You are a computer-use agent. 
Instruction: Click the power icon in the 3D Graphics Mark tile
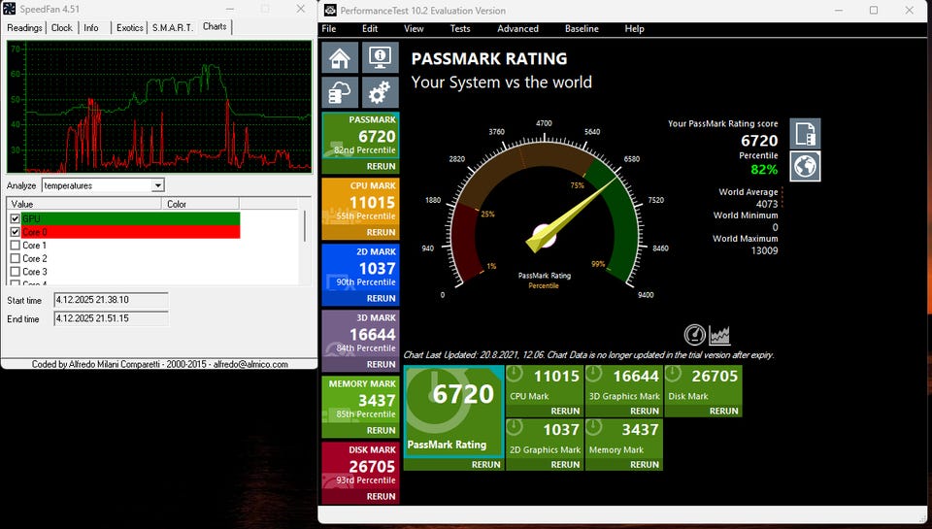594,374
